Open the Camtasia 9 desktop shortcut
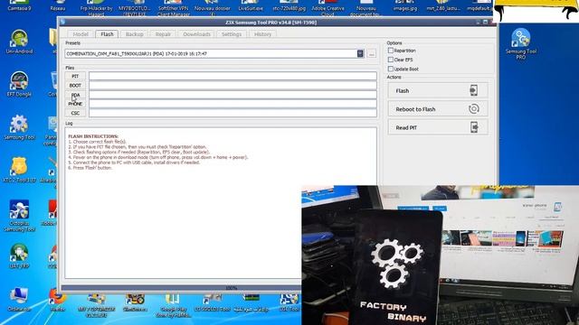Screen dimensions: 579x325 19,5
